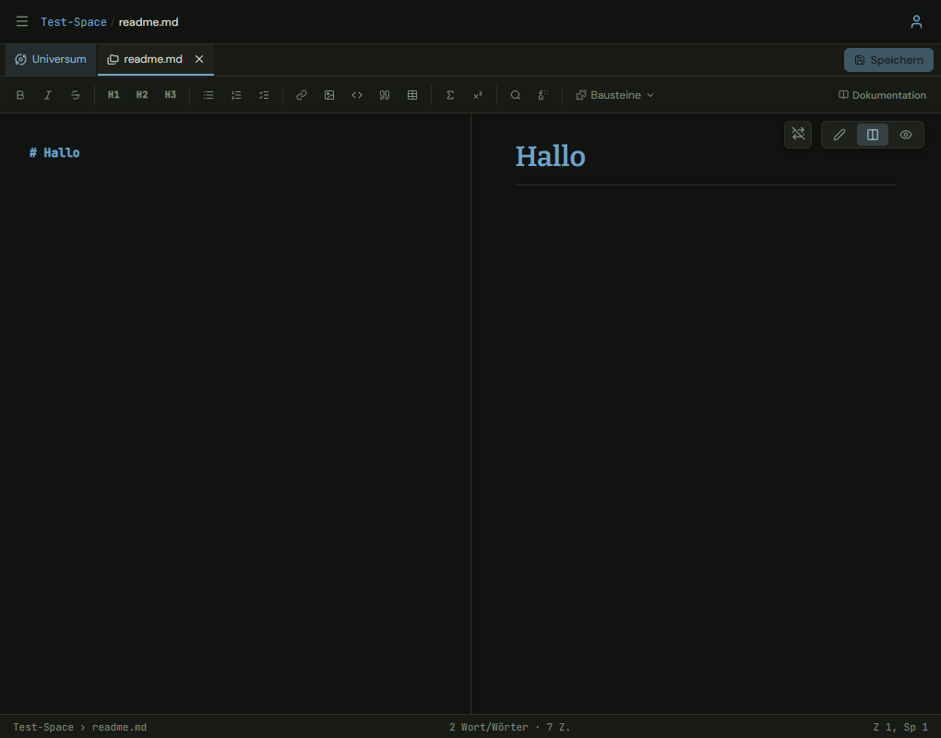
Task: Insert an H2 heading
Action: click(142, 95)
